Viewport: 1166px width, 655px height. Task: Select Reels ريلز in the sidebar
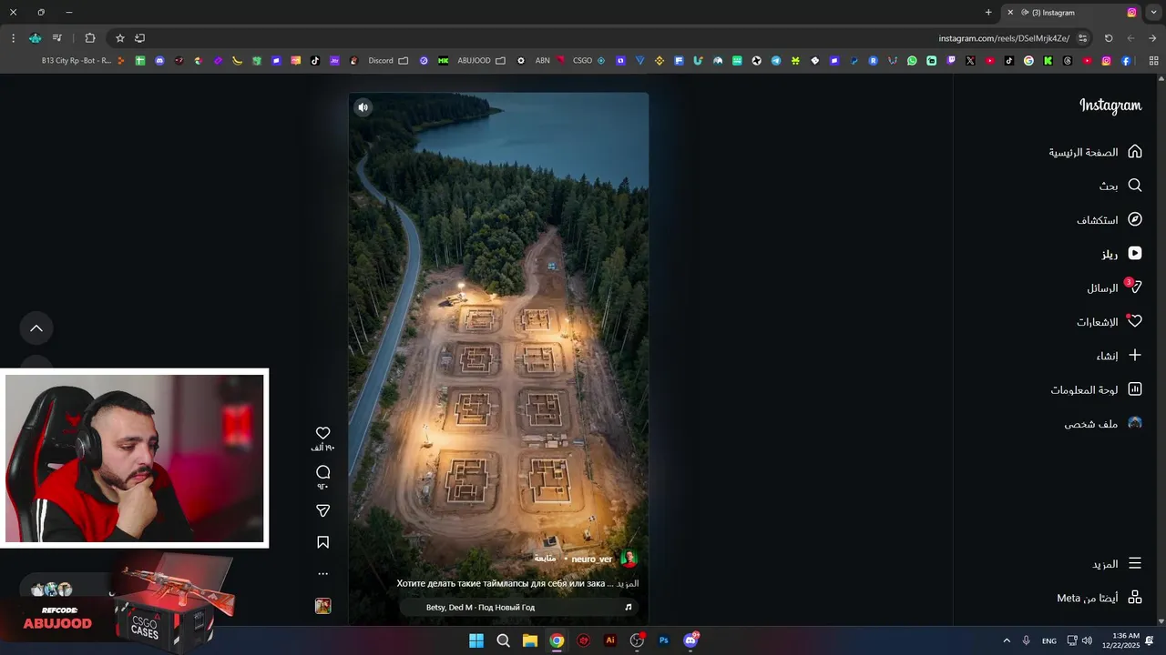1120,254
